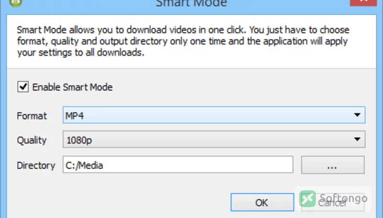The height and width of the screenshot is (218, 383).
Task: Confirm settings with the OK button
Action: [262, 202]
